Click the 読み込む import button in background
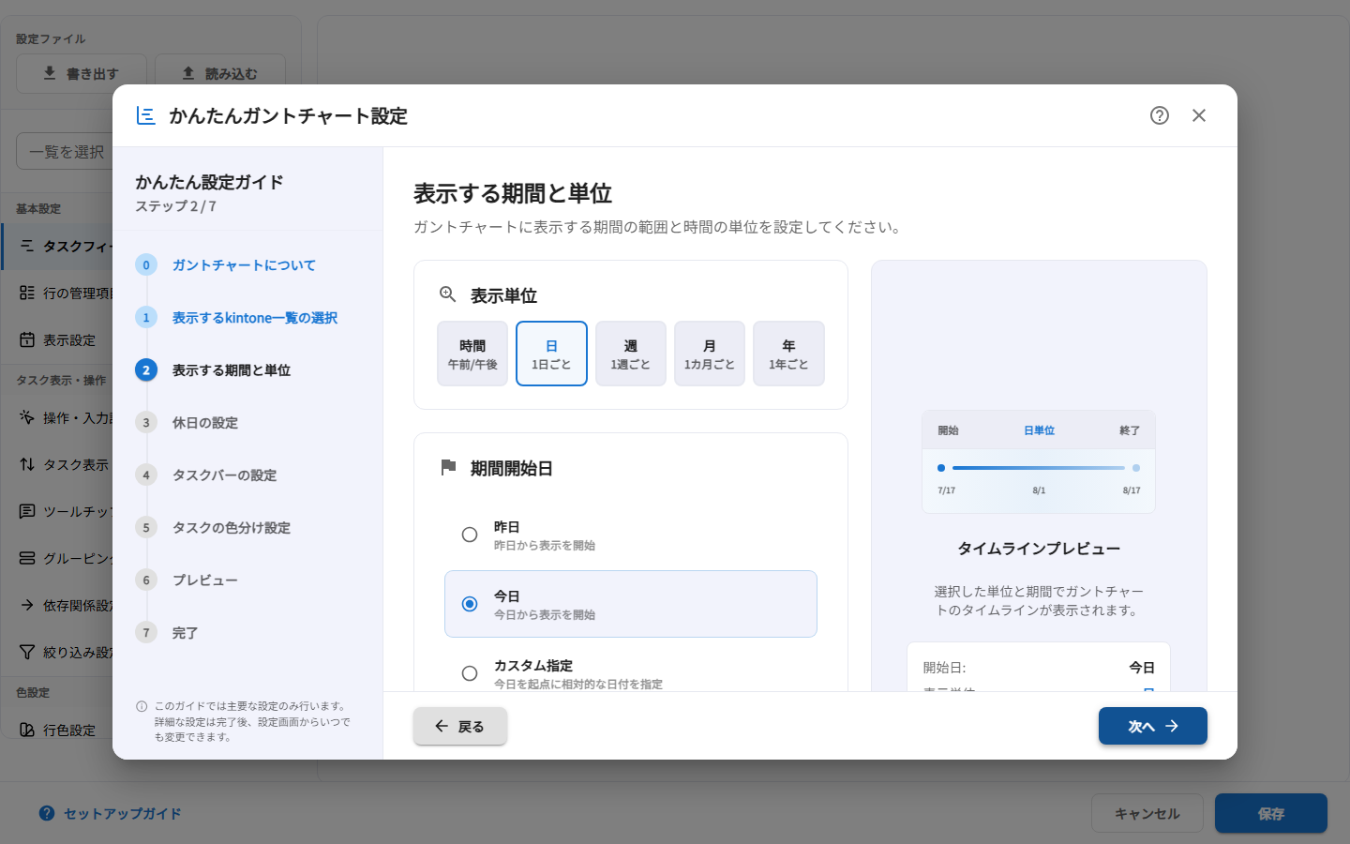Image resolution: width=1350 pixels, height=844 pixels. (220, 73)
